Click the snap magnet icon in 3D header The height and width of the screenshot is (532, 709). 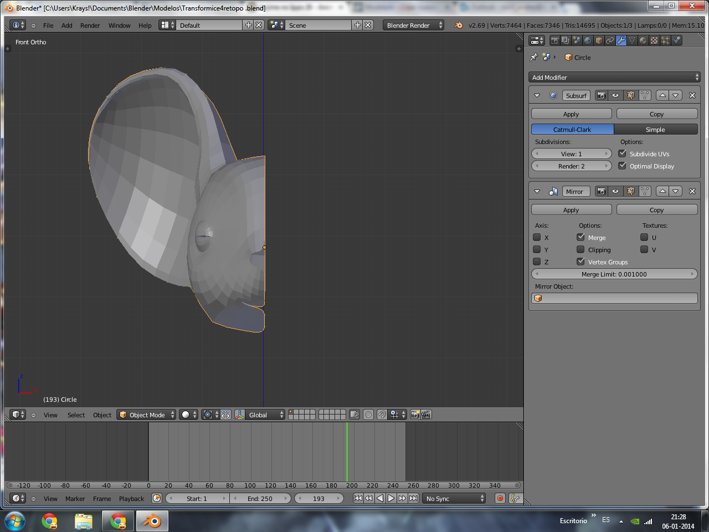coord(382,415)
